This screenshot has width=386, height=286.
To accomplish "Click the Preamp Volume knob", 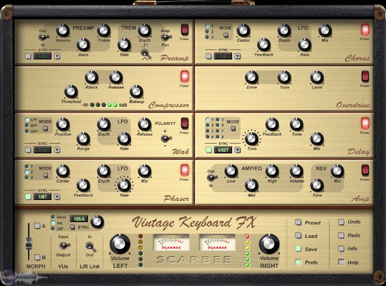I will coord(63,31).
